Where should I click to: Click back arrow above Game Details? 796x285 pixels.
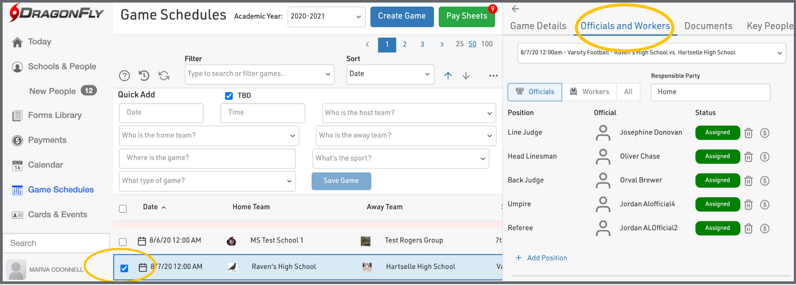515,9
